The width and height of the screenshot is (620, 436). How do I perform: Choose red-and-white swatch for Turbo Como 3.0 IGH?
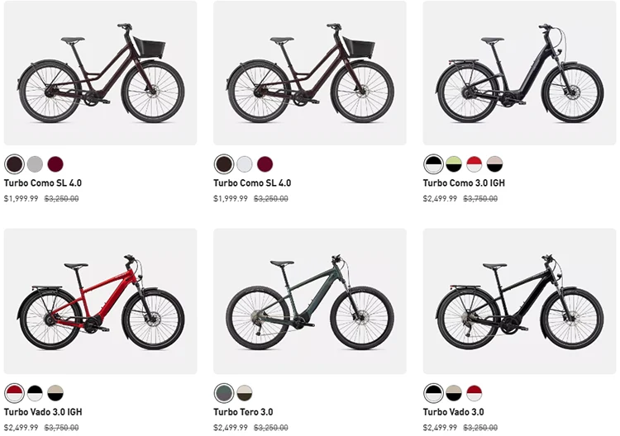(x=475, y=163)
